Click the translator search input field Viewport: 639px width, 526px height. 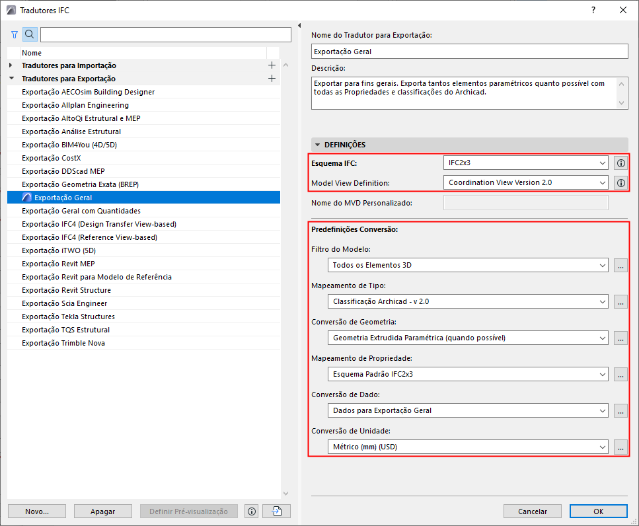point(166,34)
